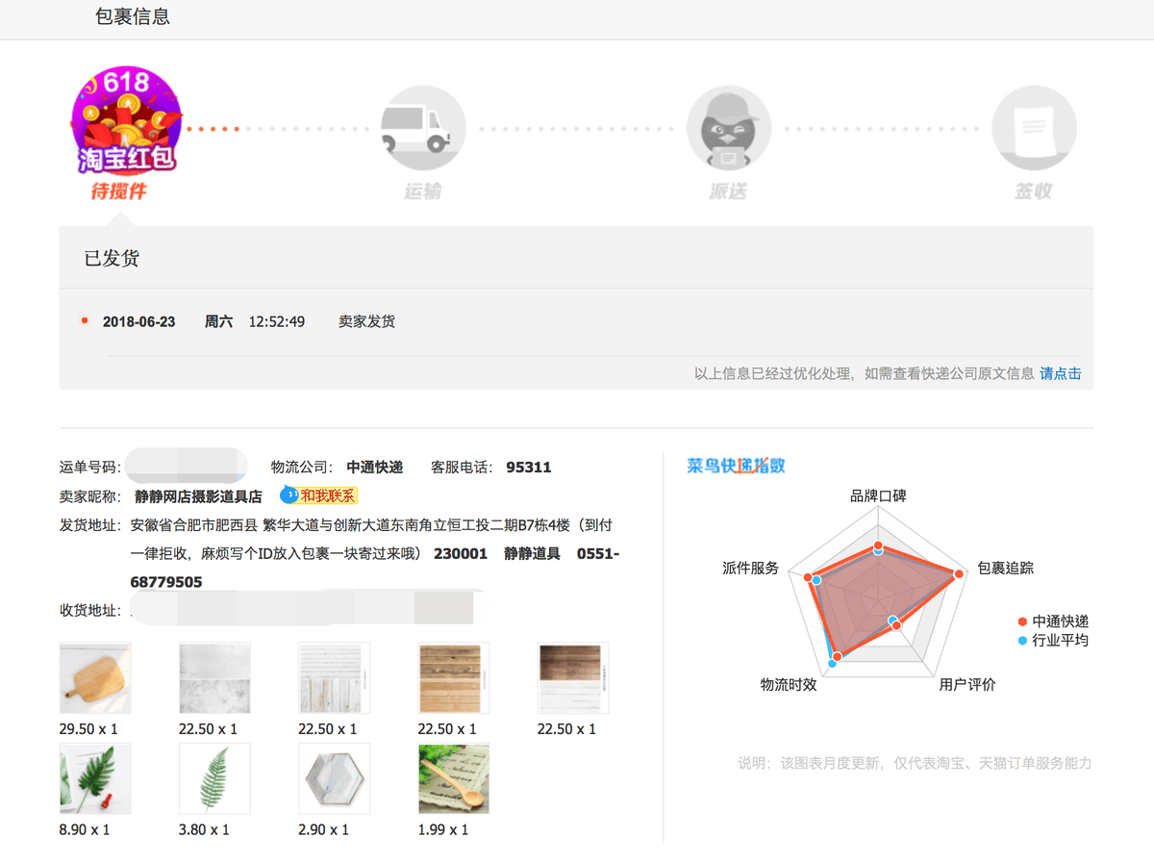The image size is (1154, 862).
Task: Click the 包裹追踪 data point on radar chart
Action: pos(958,574)
